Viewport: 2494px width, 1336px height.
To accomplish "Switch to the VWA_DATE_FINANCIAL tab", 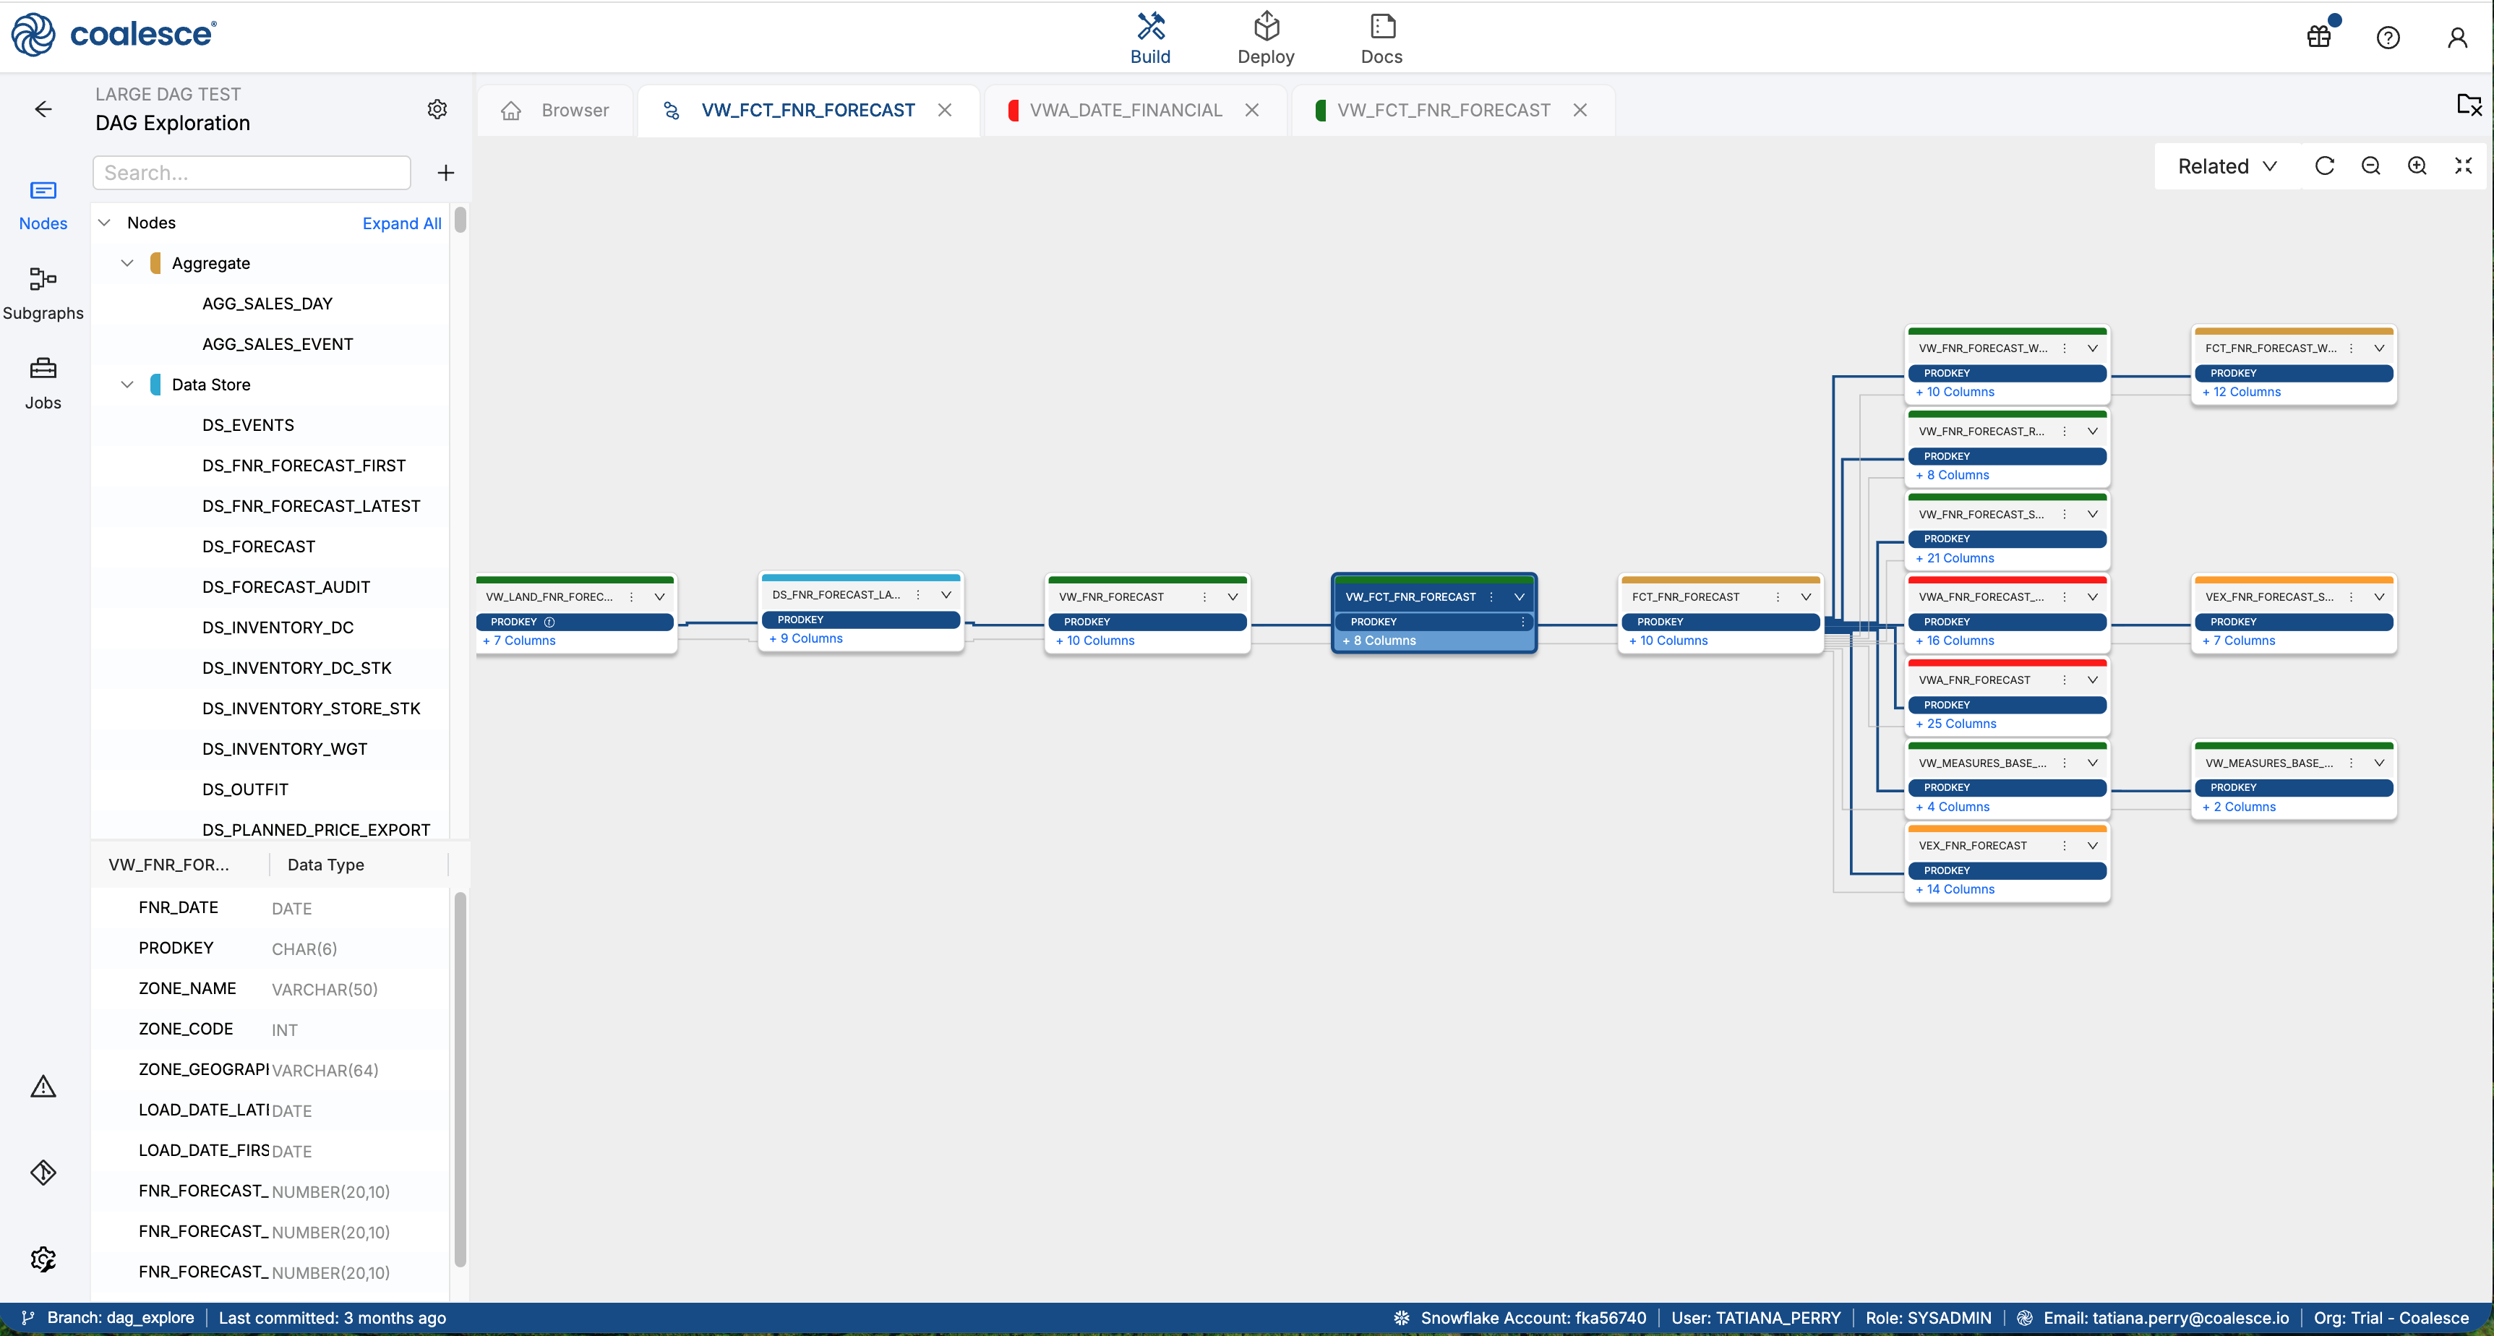I will click(x=1126, y=109).
